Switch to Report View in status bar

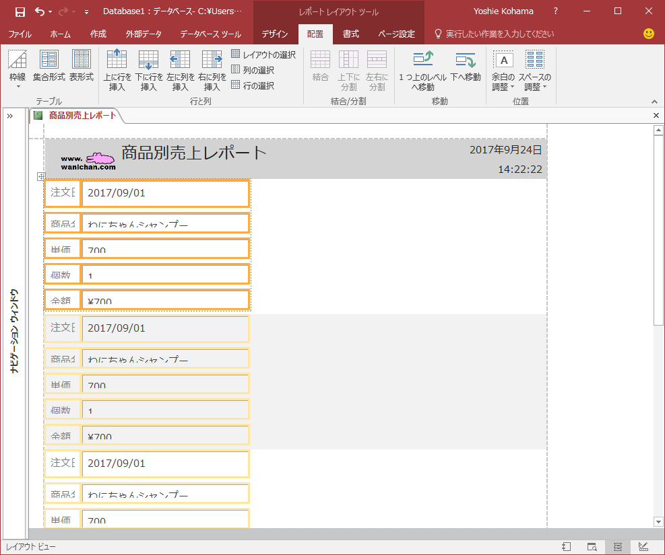coord(566,547)
